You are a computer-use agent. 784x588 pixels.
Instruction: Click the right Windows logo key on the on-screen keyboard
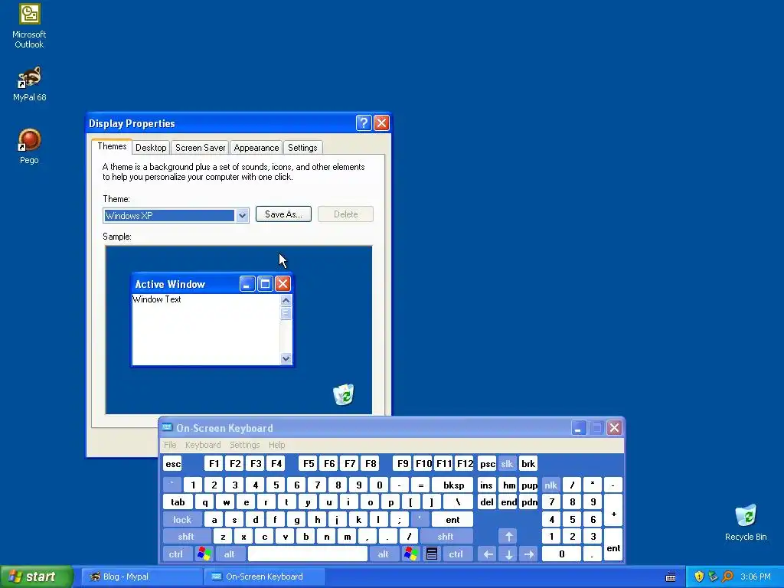coord(411,554)
